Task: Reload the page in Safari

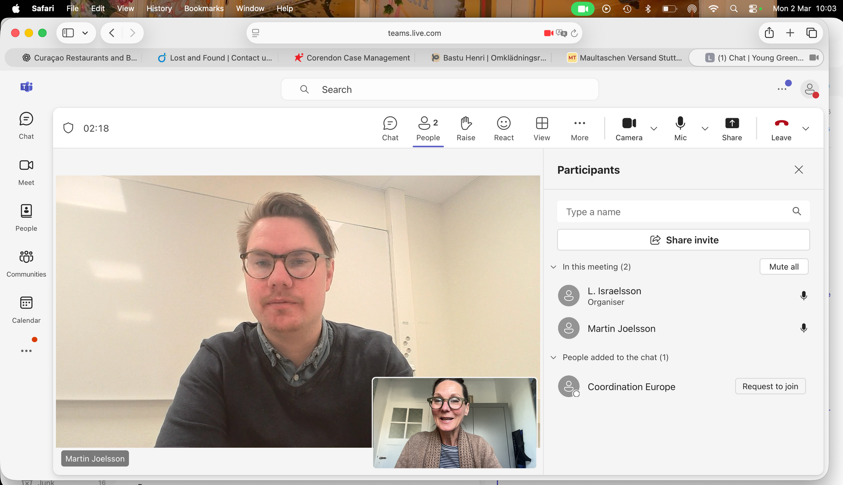Action: coord(574,33)
